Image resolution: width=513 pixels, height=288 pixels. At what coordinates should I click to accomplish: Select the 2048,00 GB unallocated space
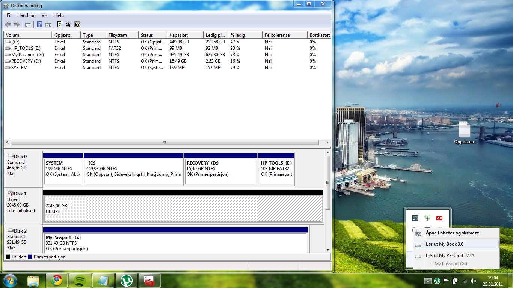(x=183, y=206)
